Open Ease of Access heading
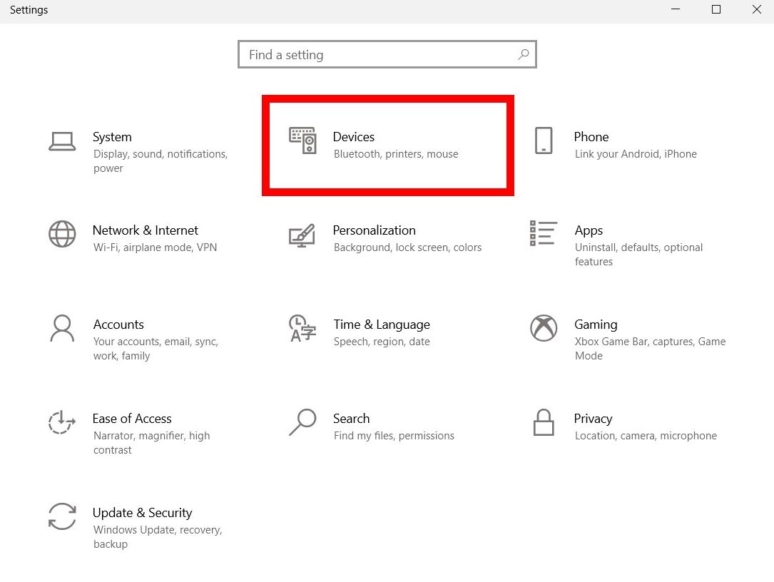Image resolution: width=774 pixels, height=582 pixels. point(132,419)
